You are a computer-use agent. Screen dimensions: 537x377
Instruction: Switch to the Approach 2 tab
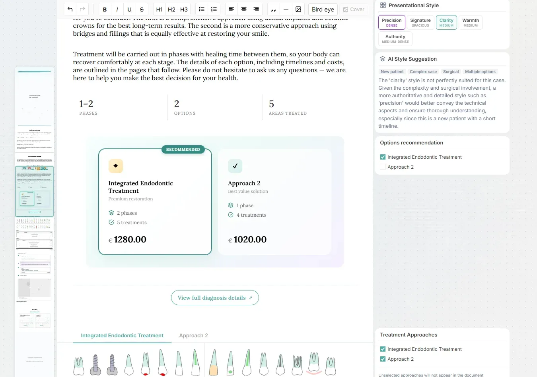[193, 336]
